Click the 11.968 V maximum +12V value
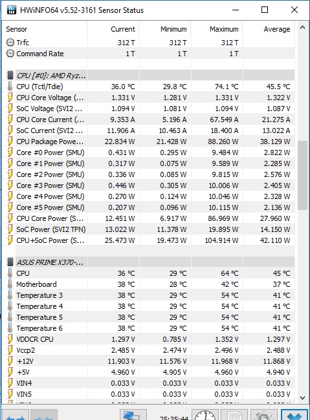Viewport: 310px width, 420px height. click(x=225, y=361)
